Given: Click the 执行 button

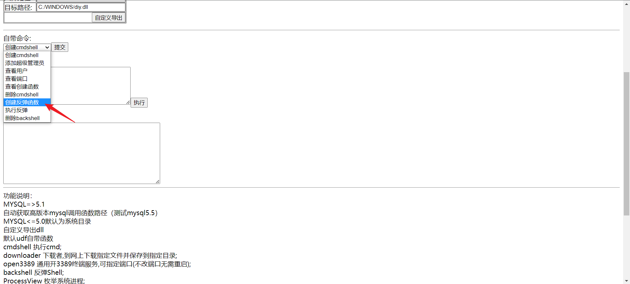Looking at the screenshot, I should coord(139,103).
